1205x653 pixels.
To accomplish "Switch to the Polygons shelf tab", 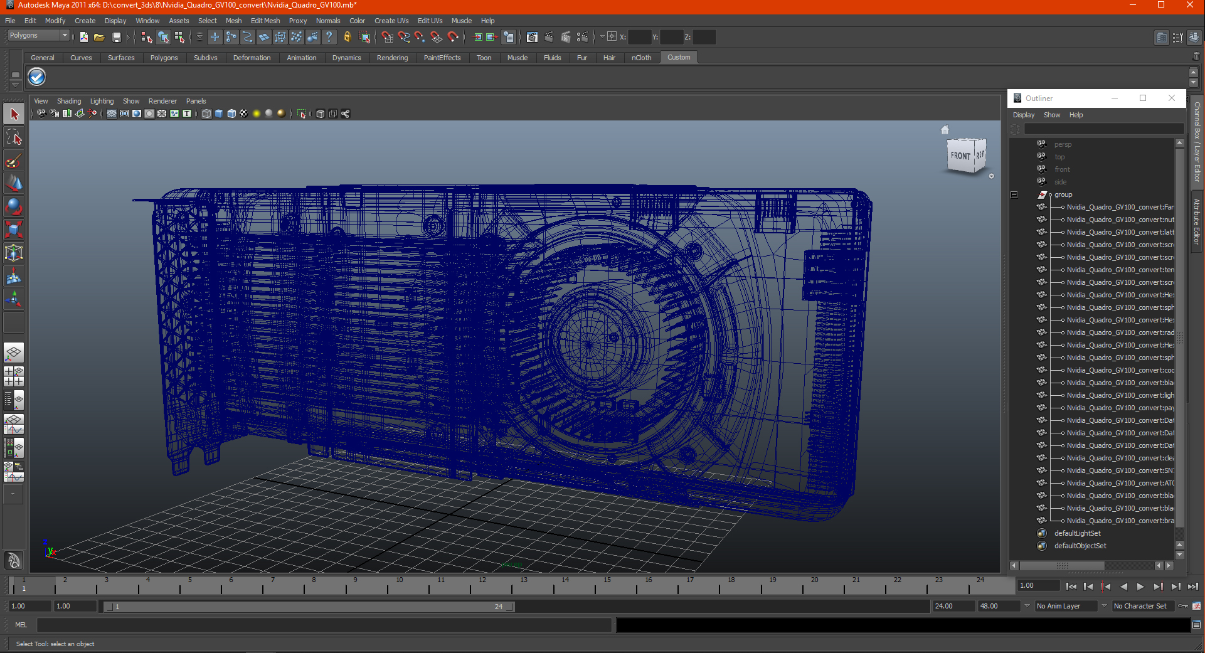I will coord(164,58).
